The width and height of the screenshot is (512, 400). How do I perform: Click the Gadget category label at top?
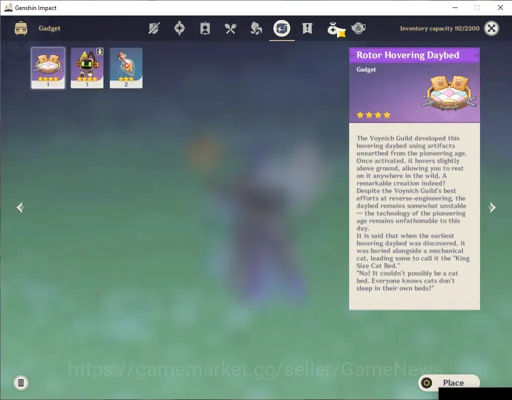pos(49,28)
